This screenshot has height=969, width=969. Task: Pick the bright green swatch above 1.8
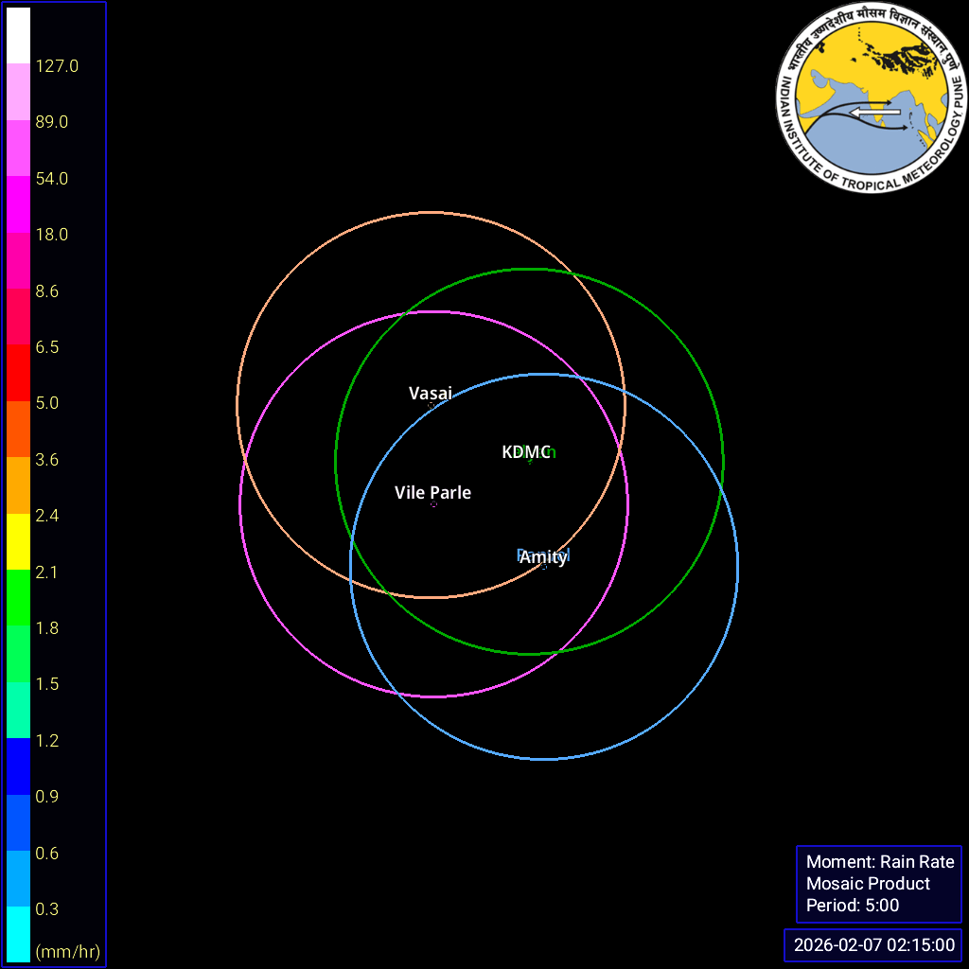click(x=18, y=597)
